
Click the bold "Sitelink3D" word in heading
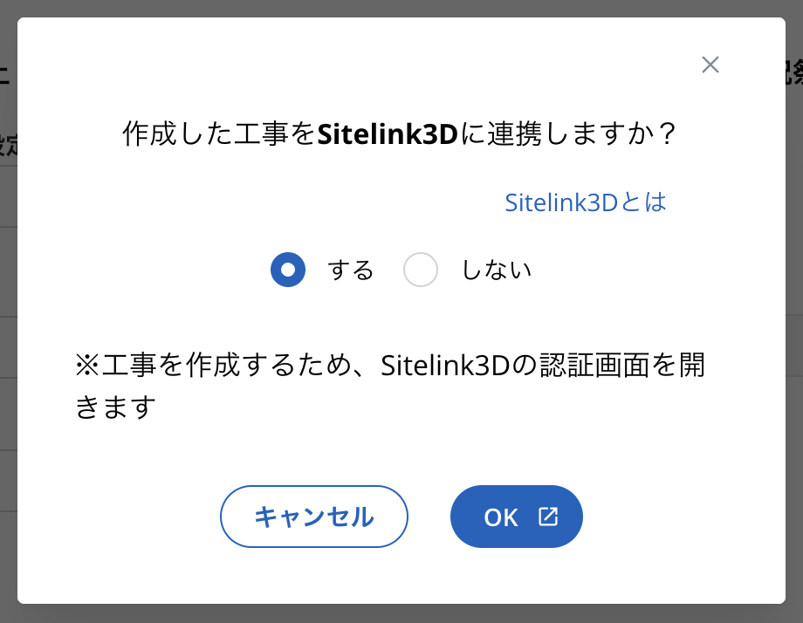388,134
